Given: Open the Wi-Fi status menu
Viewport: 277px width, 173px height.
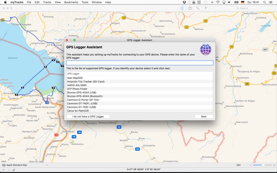Looking at the screenshot, I should click(218, 2).
